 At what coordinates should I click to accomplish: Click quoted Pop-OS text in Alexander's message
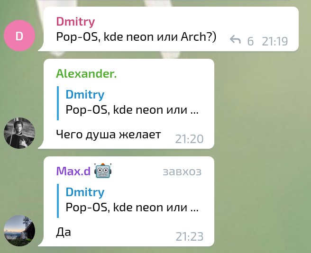[132, 110]
